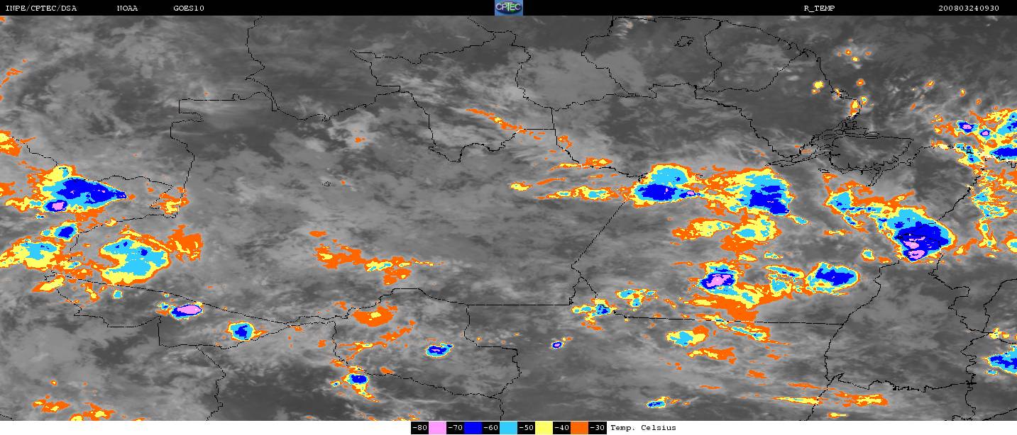Click the -50 legend value
Screen dimensions: 1017x435
[527, 427]
